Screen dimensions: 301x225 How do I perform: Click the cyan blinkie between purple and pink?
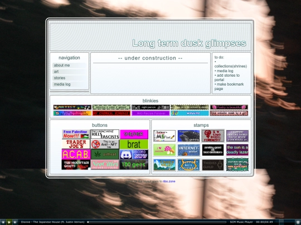(190, 113)
